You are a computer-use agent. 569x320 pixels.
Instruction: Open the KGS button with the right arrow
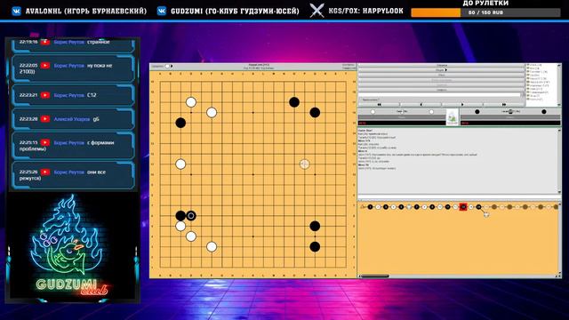coord(441,70)
